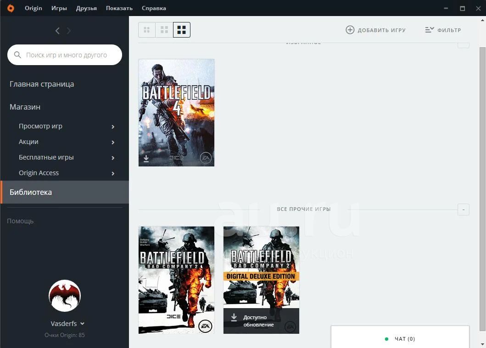Open the Помощь link

[20, 221]
